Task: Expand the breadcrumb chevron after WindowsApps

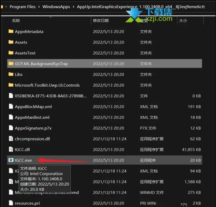Action: pyautogui.click(x=74, y=7)
